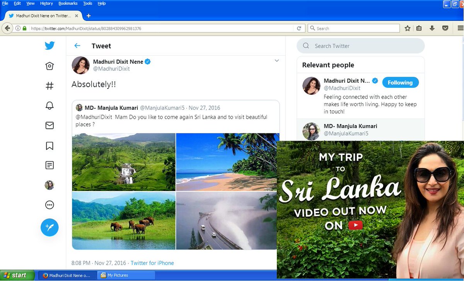464x281 pixels.
Task: Select the Madhuri Dixit Nene on Twitter tab
Action: coord(43,16)
